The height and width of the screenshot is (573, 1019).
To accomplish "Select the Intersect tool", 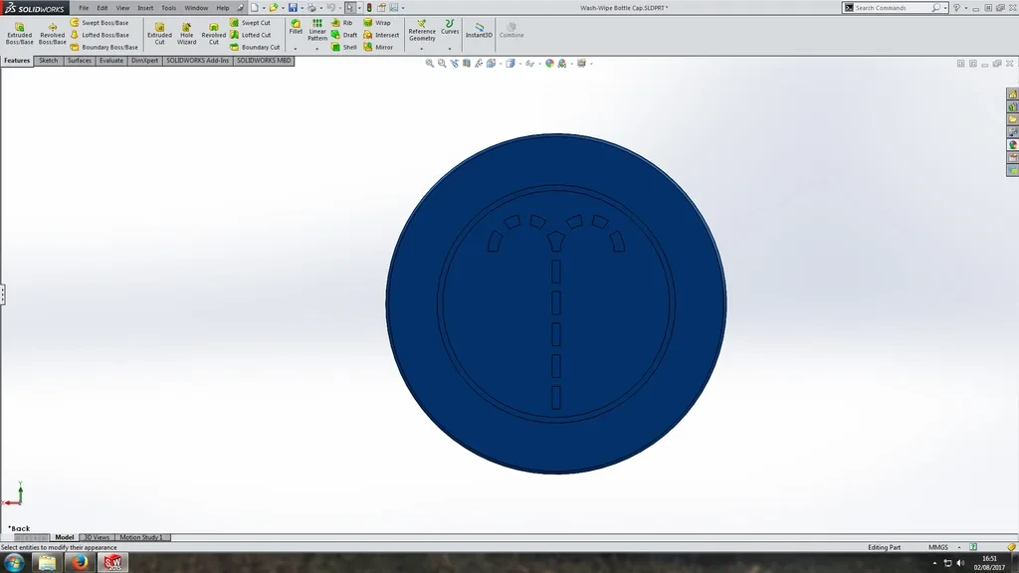I will (x=381, y=35).
